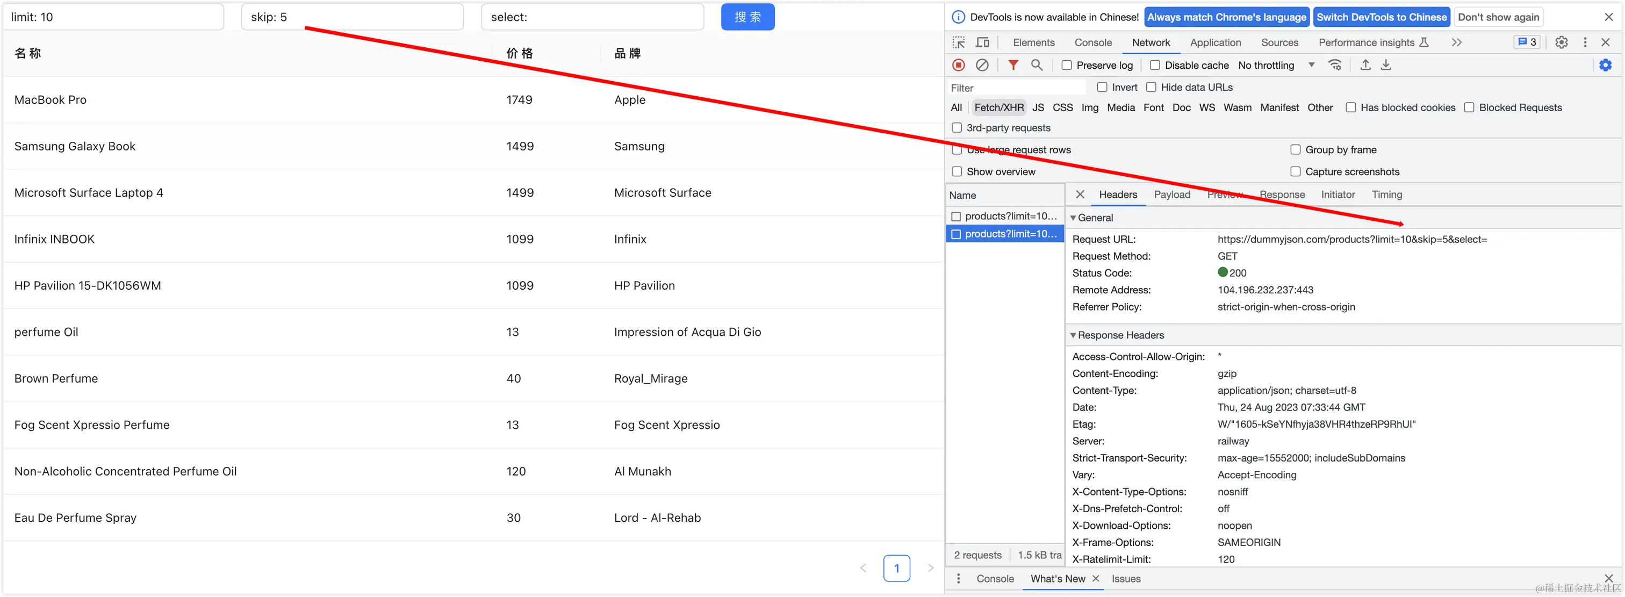Click Always match Chrome's language
The height and width of the screenshot is (597, 1625).
(1226, 17)
